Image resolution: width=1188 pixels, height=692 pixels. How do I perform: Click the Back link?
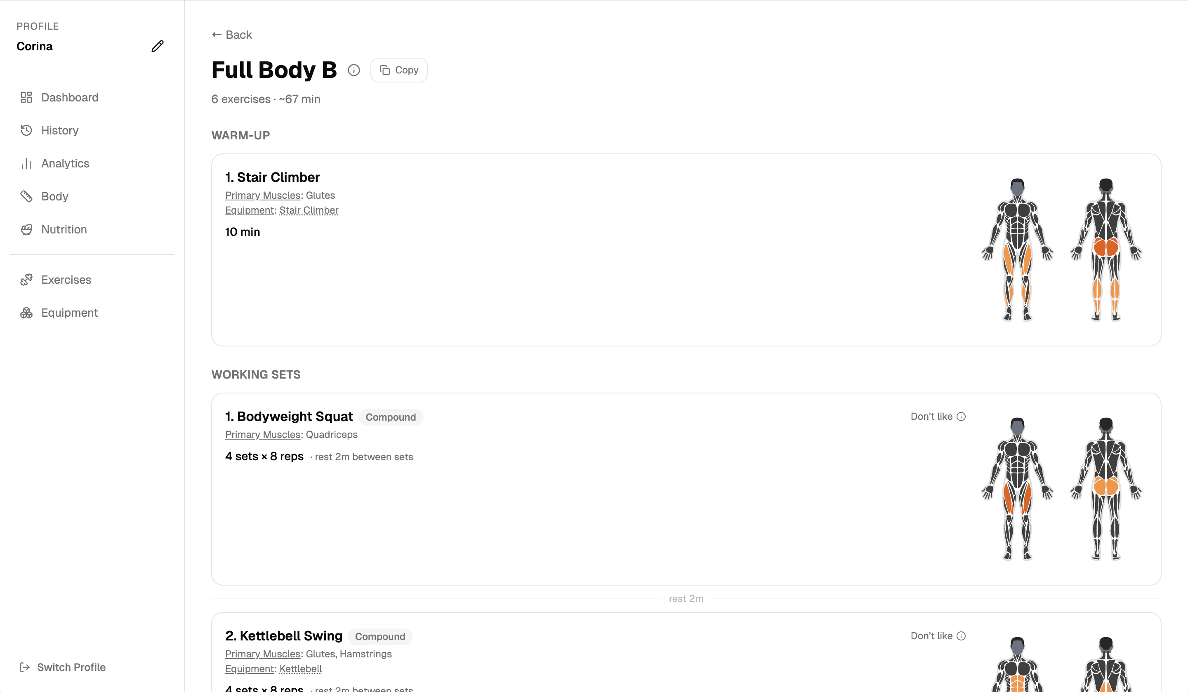point(232,35)
